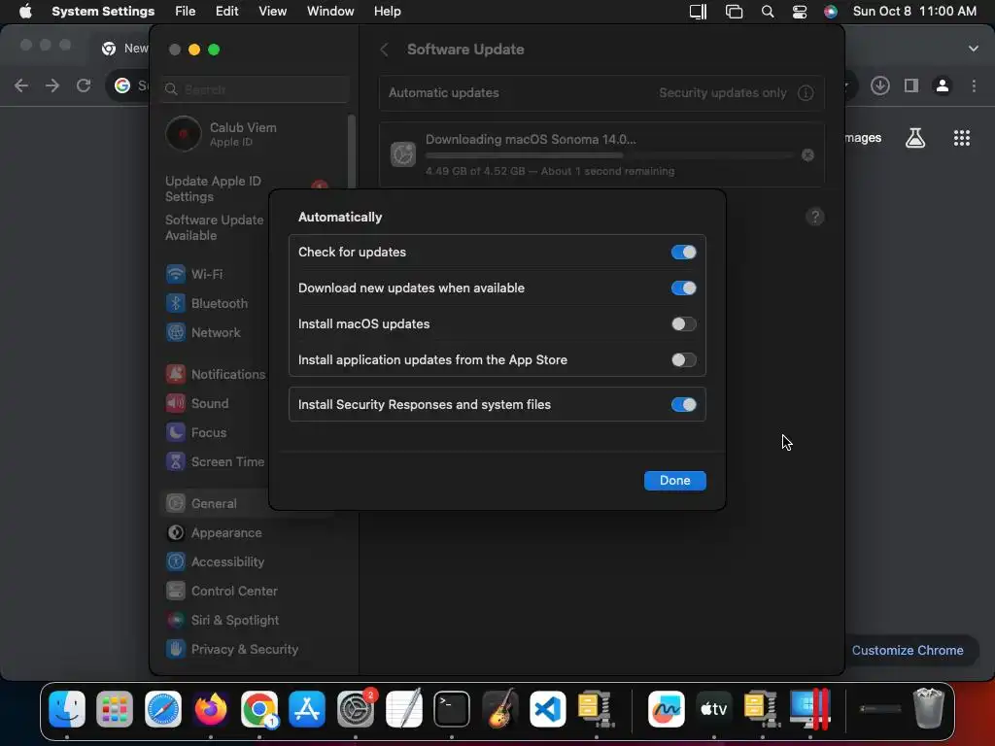Screen dimensions: 995x746
Task: Open the Network globe icon in the sidebar
Action: coord(176,332)
